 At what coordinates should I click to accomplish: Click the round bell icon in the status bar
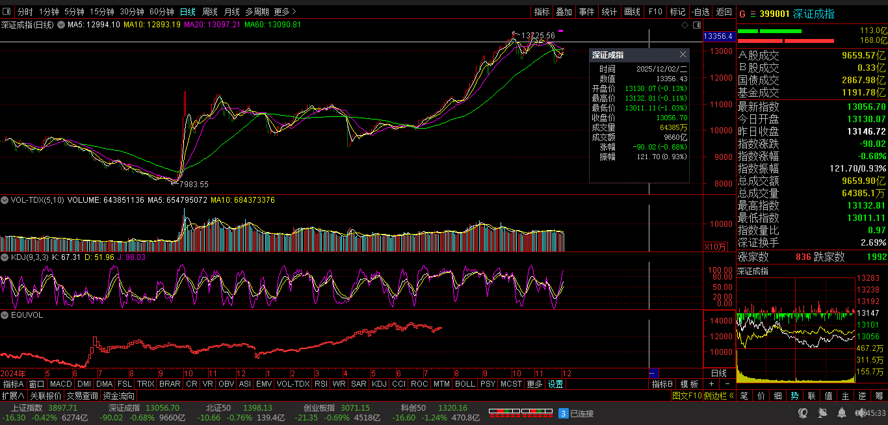pyautogui.click(x=841, y=413)
